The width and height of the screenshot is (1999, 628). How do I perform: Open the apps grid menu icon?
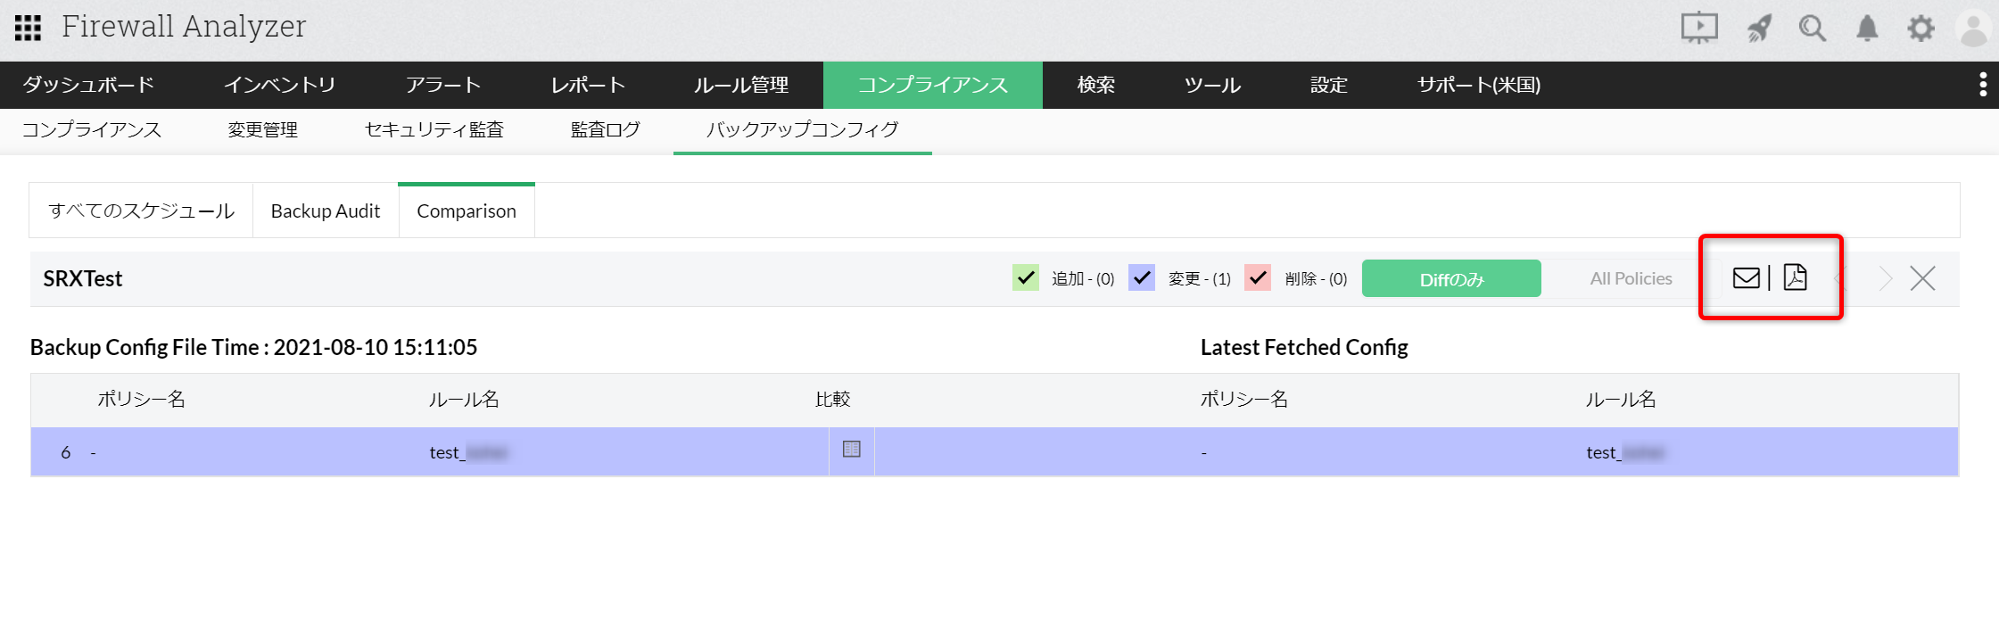pos(28,28)
